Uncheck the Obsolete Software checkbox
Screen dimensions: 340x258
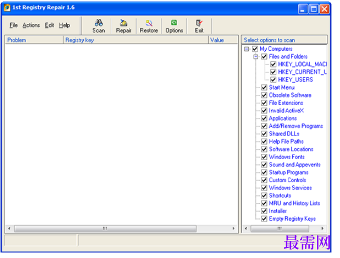pyautogui.click(x=264, y=95)
